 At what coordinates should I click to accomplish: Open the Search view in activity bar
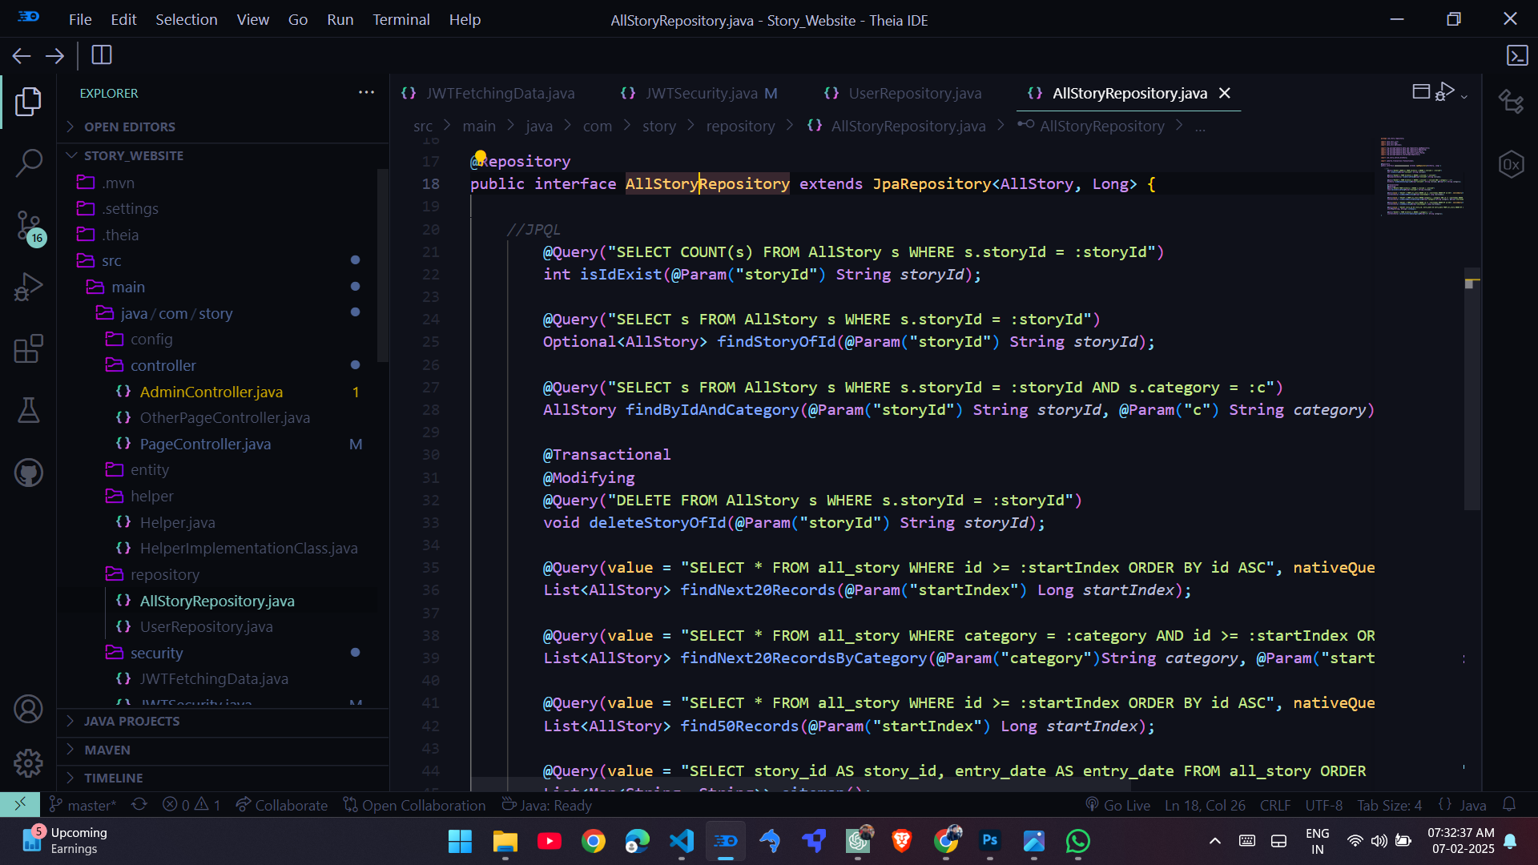tap(29, 163)
